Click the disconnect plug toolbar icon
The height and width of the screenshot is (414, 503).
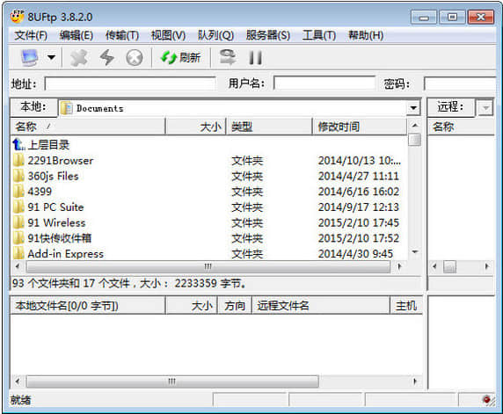click(79, 58)
